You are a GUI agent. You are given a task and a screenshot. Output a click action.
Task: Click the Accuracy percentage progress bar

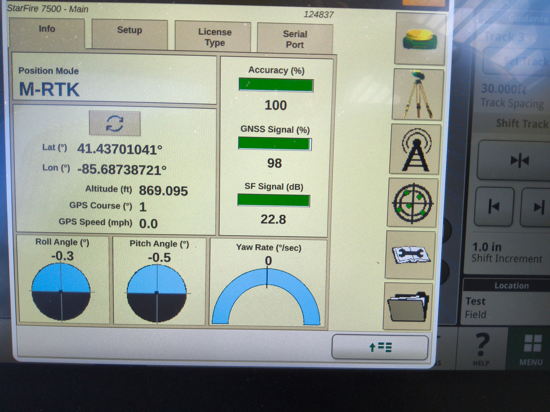276,85
